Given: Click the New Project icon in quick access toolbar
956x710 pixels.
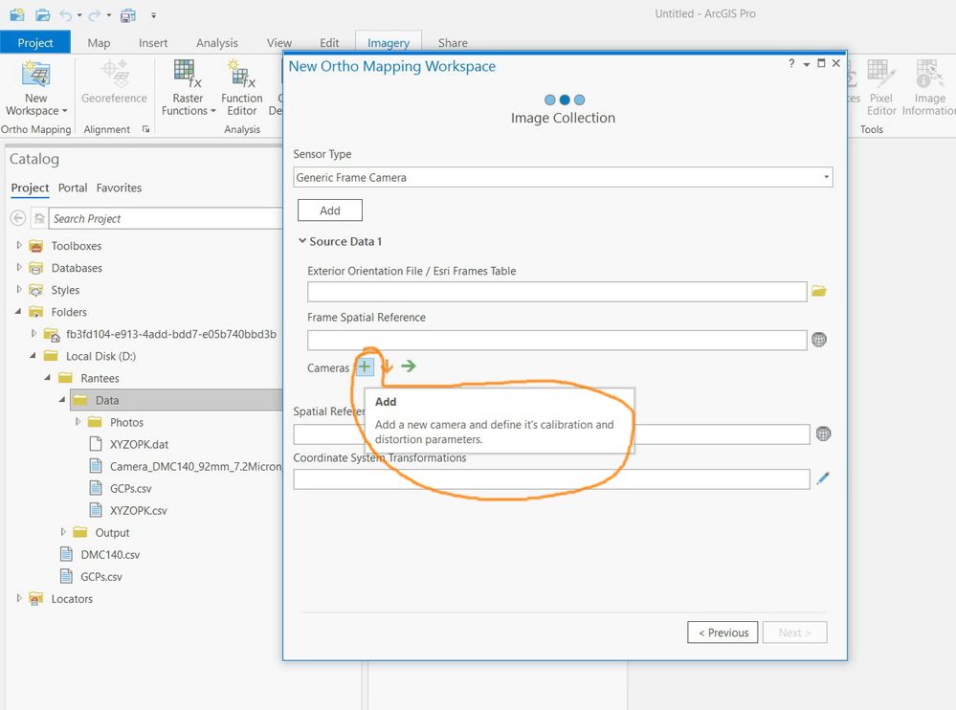Looking at the screenshot, I should pyautogui.click(x=17, y=14).
